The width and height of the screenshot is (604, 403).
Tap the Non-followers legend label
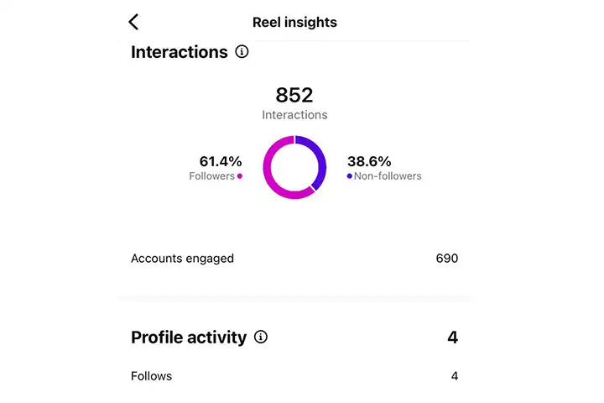tap(388, 176)
